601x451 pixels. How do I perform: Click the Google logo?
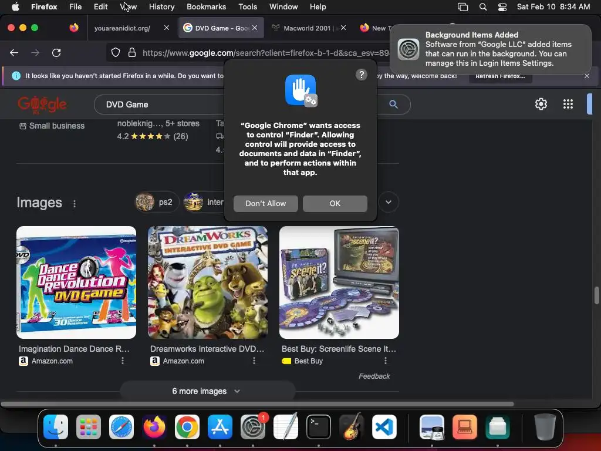pyautogui.click(x=42, y=104)
